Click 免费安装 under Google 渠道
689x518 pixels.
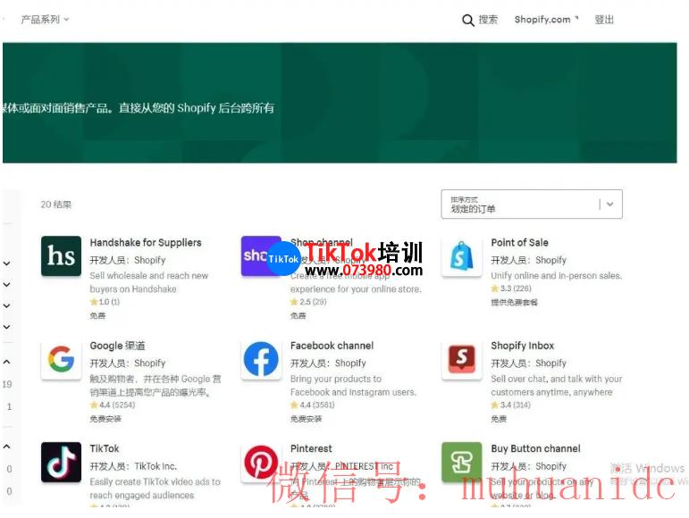105,419
